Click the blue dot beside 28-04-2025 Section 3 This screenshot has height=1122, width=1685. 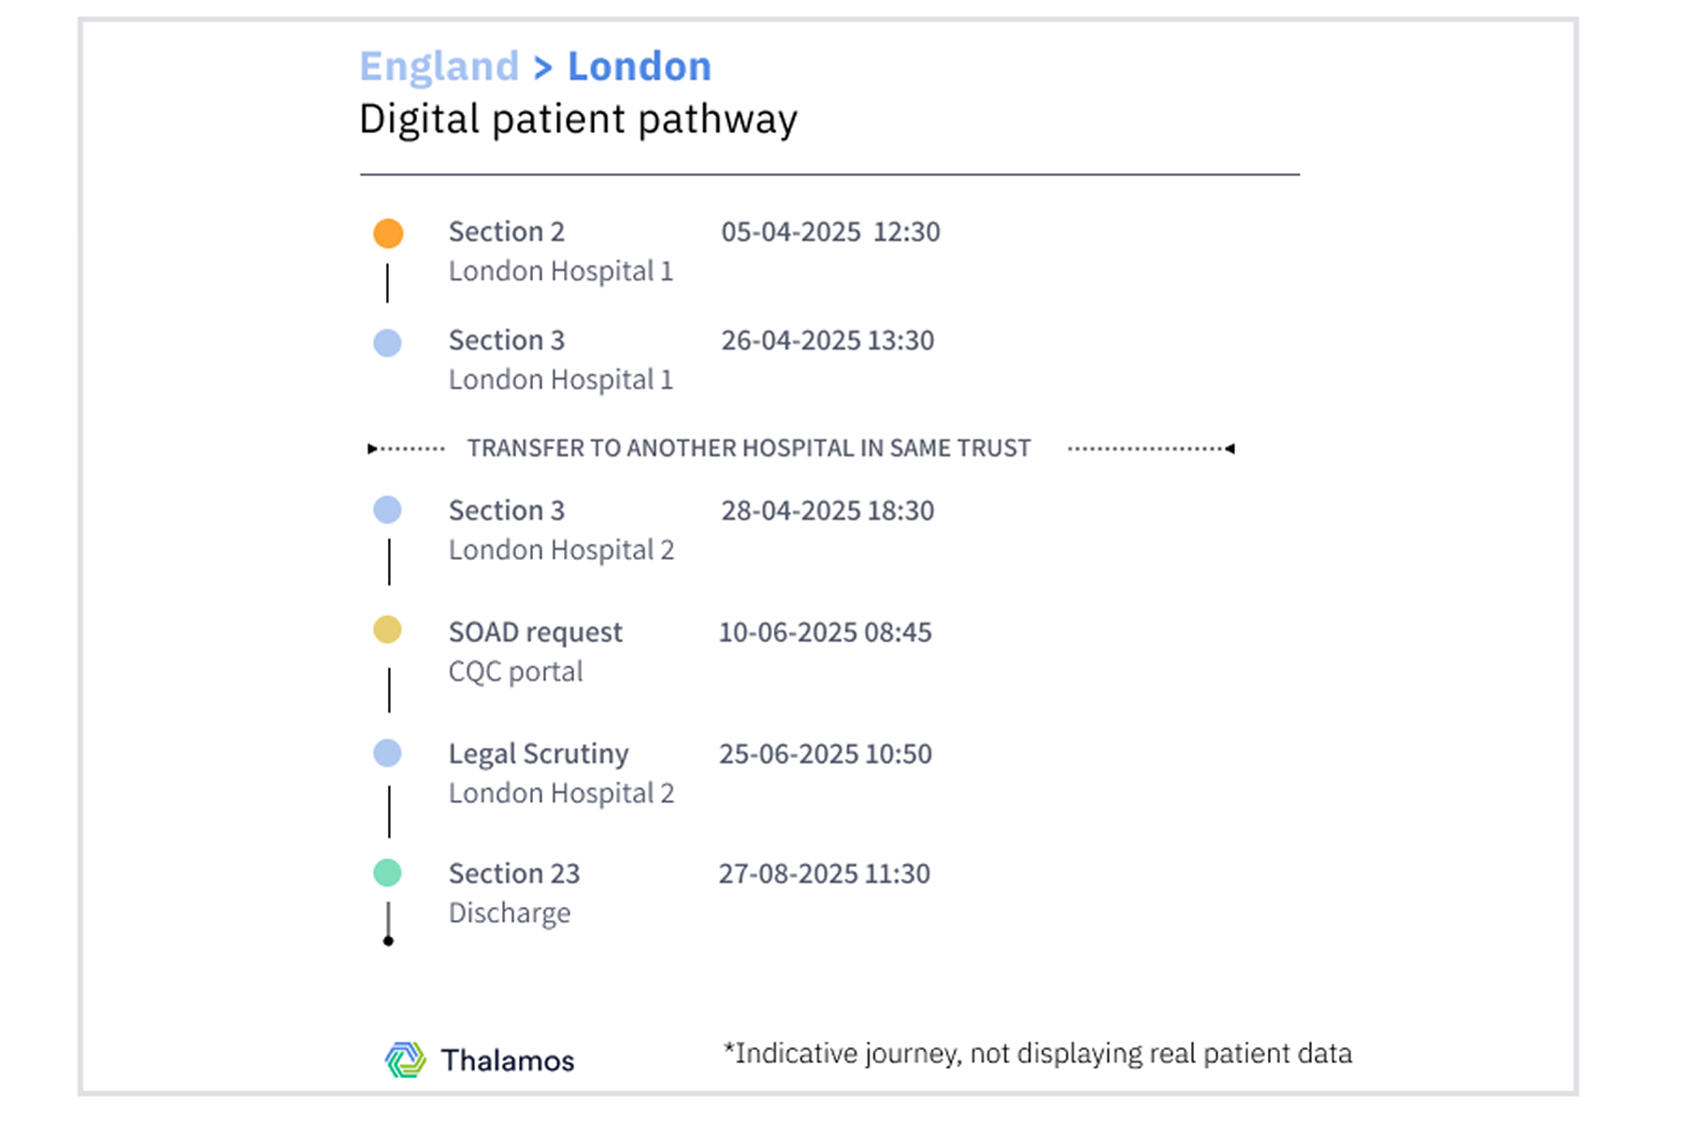click(387, 510)
